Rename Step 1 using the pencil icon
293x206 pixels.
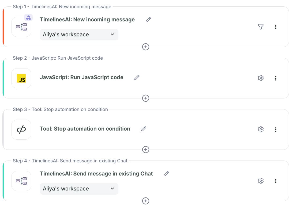pyautogui.click(x=148, y=20)
